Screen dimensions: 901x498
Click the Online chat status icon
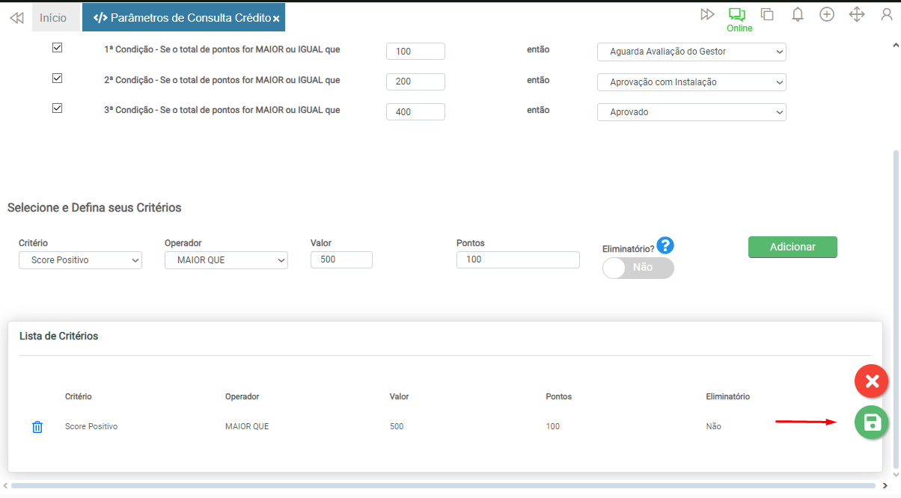point(738,15)
